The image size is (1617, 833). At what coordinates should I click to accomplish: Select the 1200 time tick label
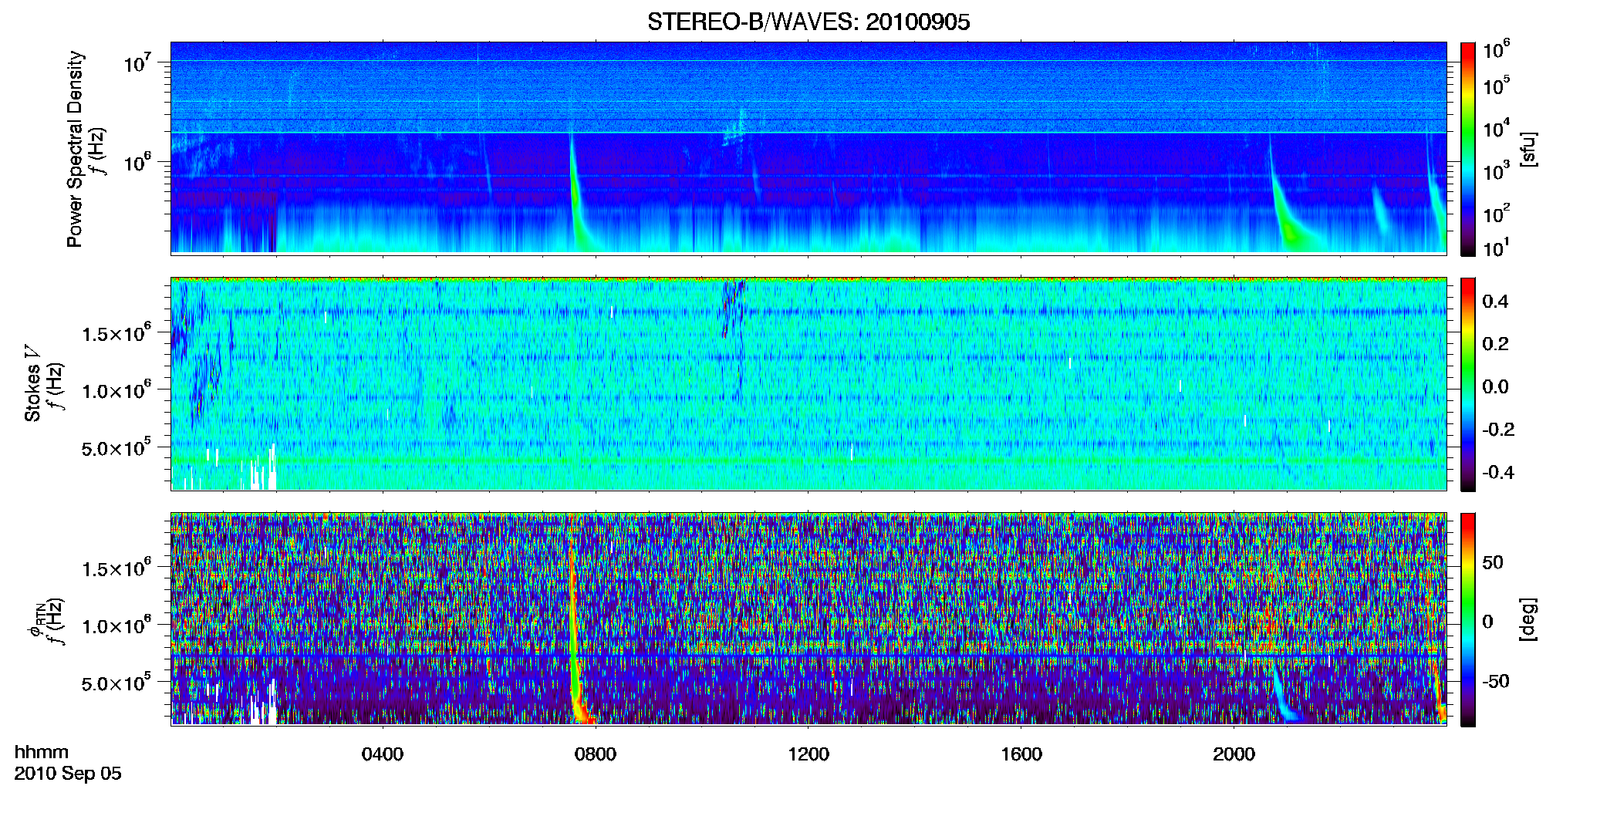(x=808, y=754)
